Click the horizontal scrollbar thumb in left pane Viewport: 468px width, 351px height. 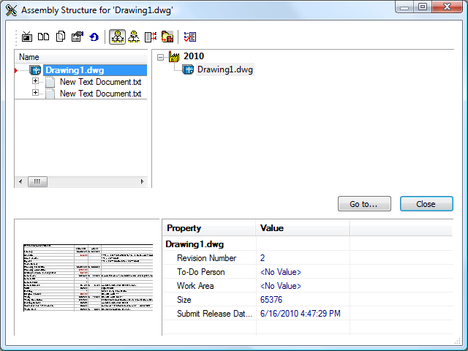tap(37, 181)
